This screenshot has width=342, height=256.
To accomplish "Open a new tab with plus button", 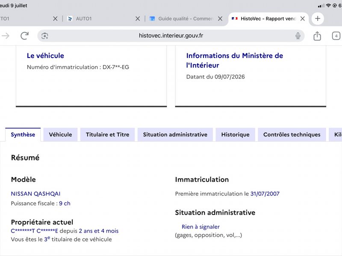I will (x=318, y=18).
